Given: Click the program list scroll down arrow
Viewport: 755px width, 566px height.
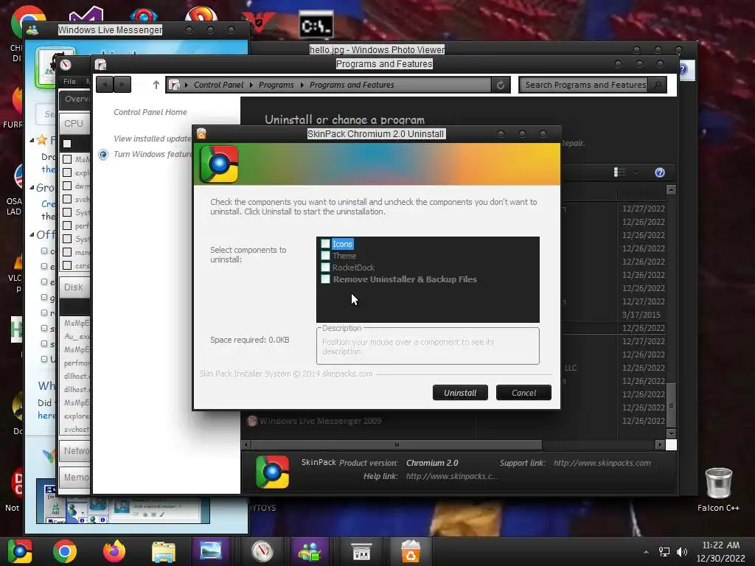Looking at the screenshot, I should click(x=671, y=433).
